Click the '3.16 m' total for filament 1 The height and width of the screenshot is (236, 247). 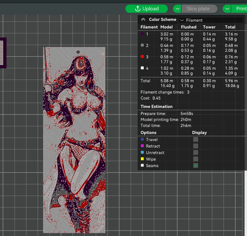pos(231,34)
